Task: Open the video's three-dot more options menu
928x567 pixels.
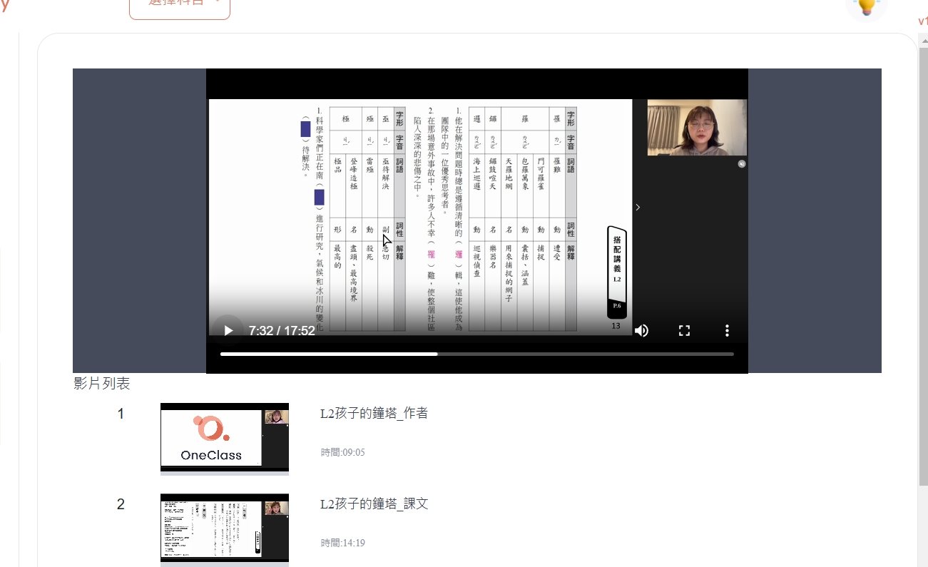Action: tap(727, 330)
